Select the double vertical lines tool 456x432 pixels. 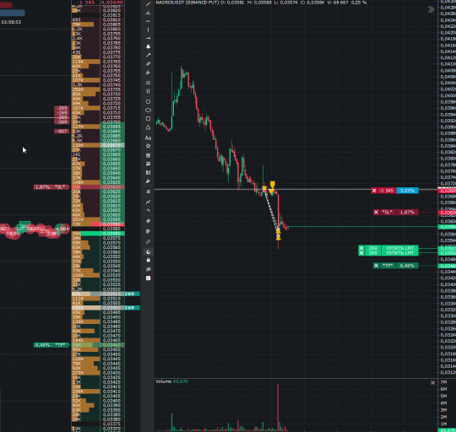[148, 91]
